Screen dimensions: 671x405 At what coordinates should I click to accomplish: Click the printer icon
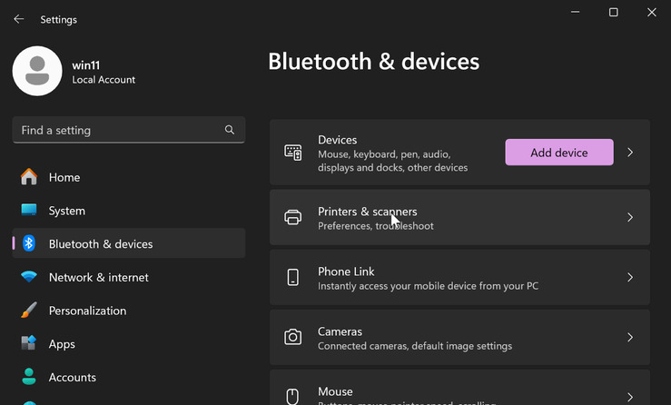coord(292,218)
